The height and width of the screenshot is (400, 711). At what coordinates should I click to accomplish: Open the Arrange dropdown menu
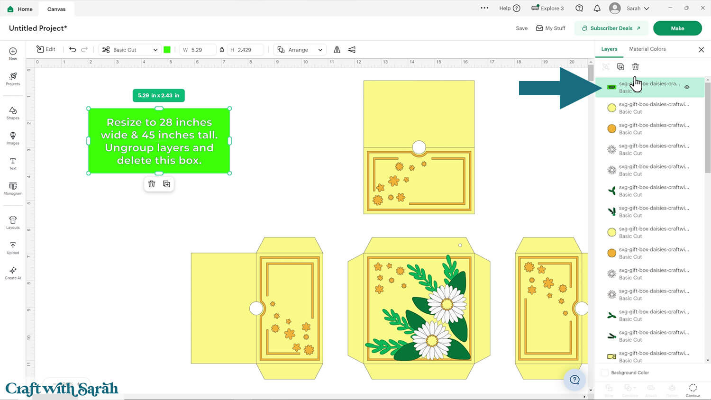click(300, 50)
